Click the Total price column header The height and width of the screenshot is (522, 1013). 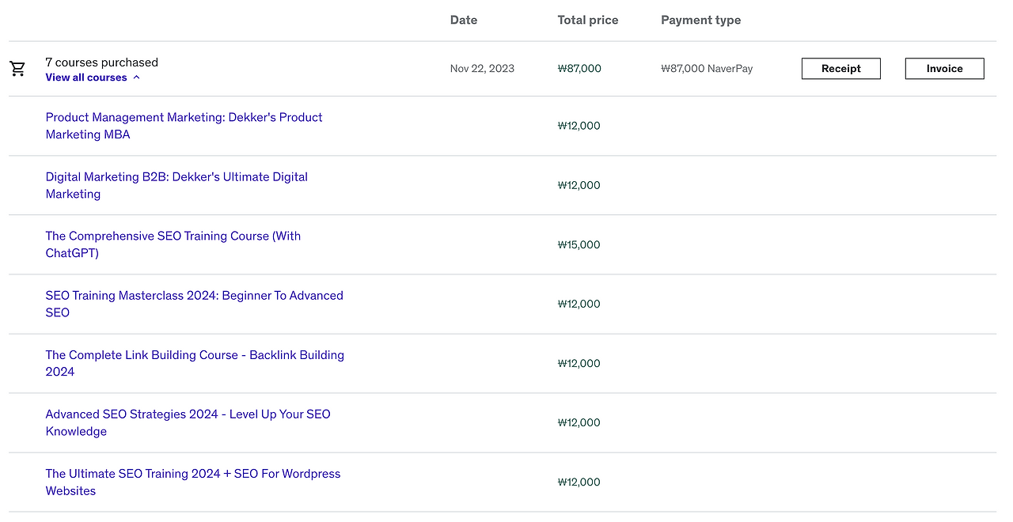point(588,20)
